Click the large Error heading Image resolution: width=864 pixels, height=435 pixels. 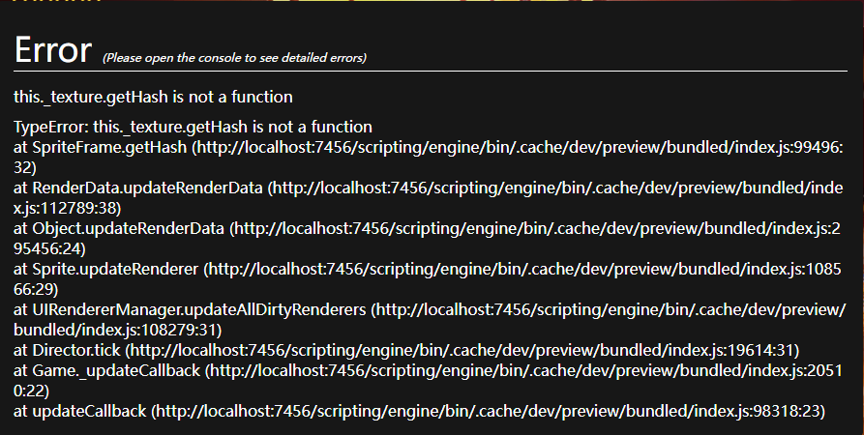[x=52, y=48]
